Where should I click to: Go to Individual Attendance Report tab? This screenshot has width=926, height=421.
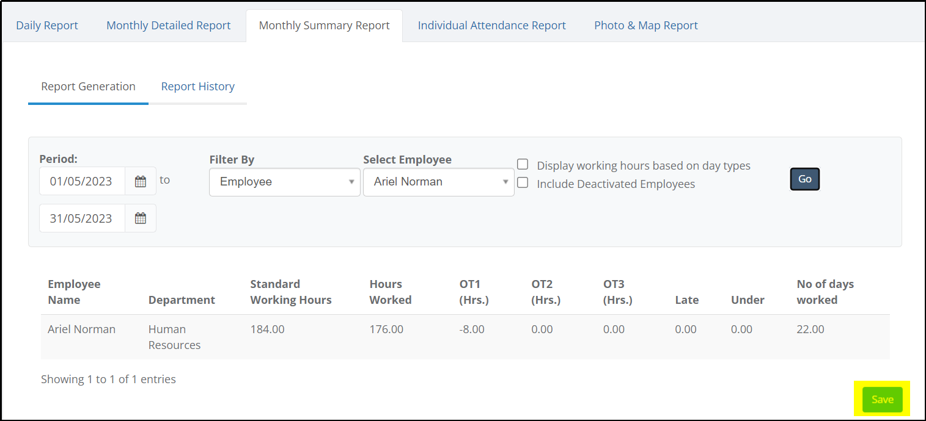pos(492,26)
